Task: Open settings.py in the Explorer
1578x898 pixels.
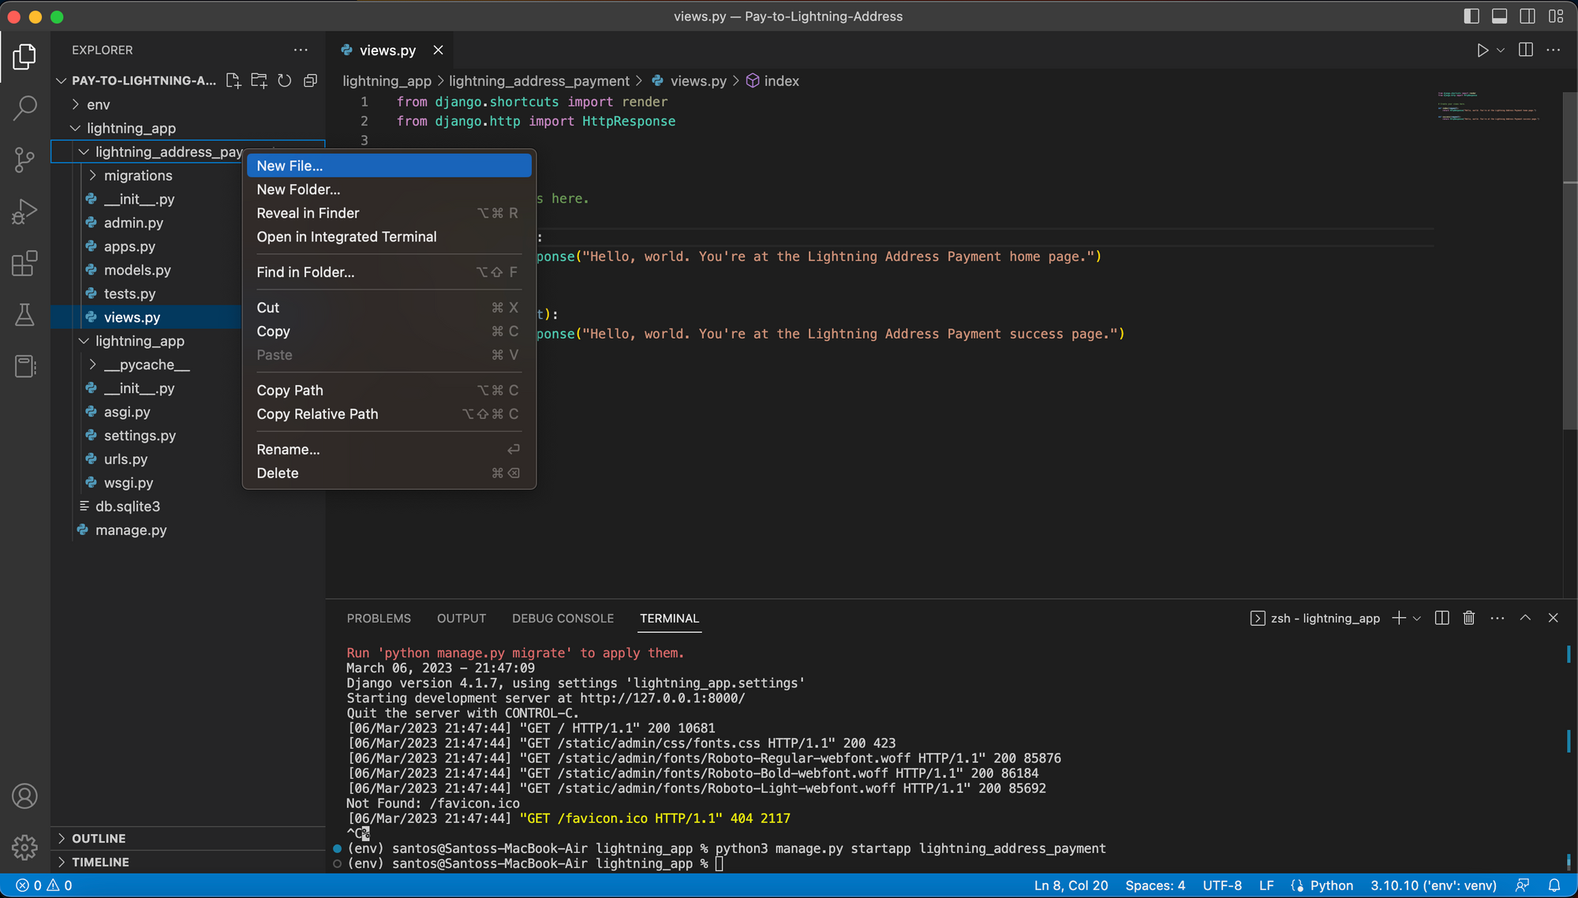Action: [x=140, y=436]
